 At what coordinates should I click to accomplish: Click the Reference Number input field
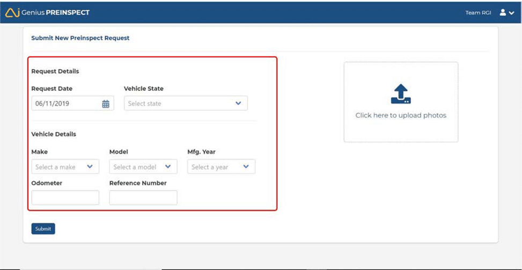(x=143, y=198)
